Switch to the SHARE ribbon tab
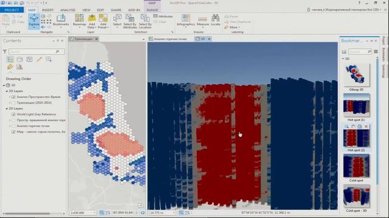This screenshot has width=389, height=218. [x=116, y=10]
